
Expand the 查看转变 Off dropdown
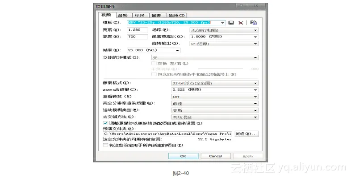point(215,97)
